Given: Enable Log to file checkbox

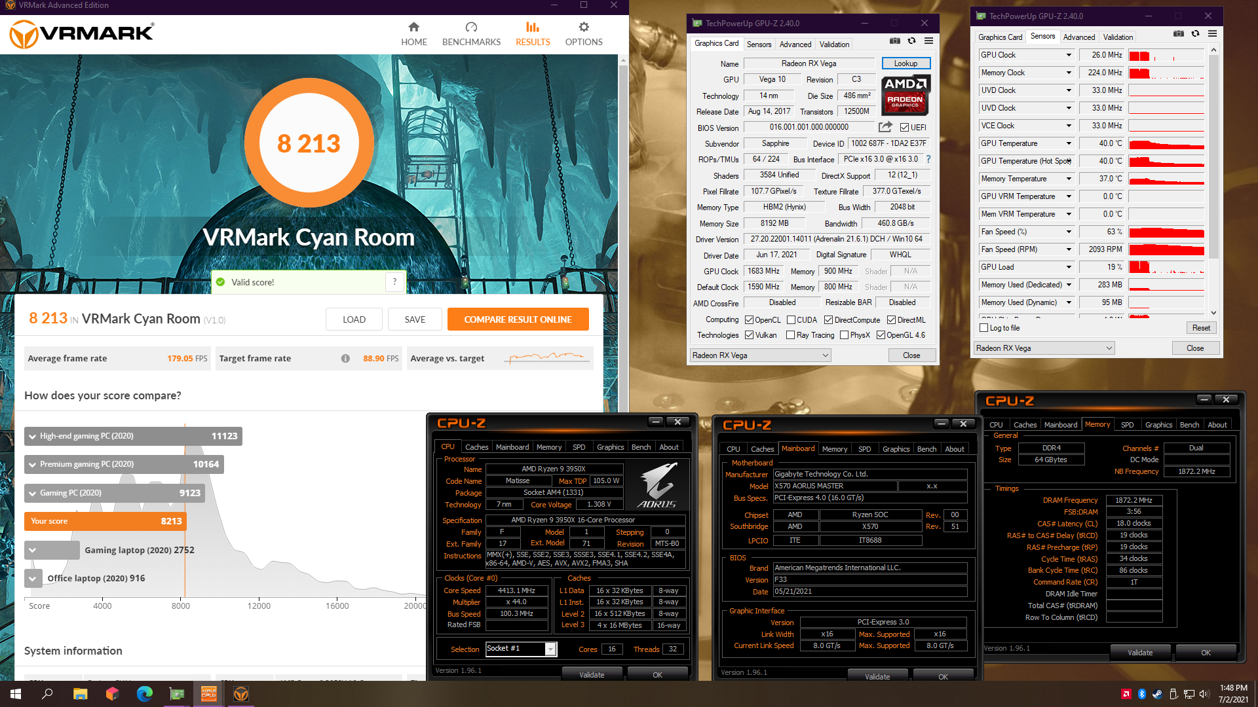Looking at the screenshot, I should point(983,328).
